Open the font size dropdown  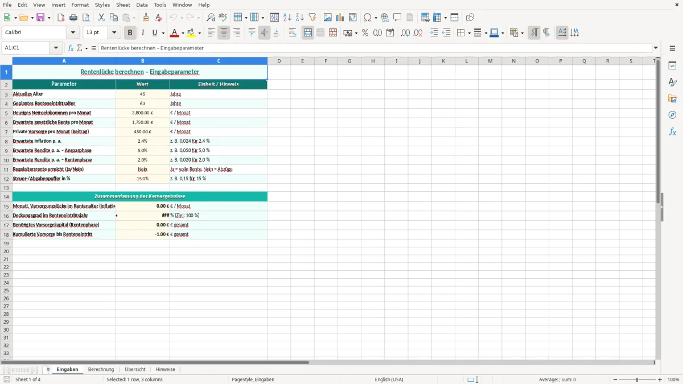[114, 33]
